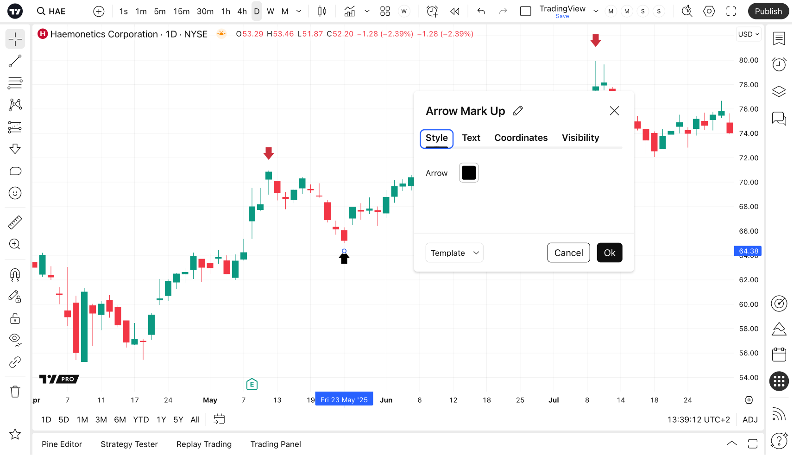
Task: Click the trash remove objects icon
Action: click(15, 392)
